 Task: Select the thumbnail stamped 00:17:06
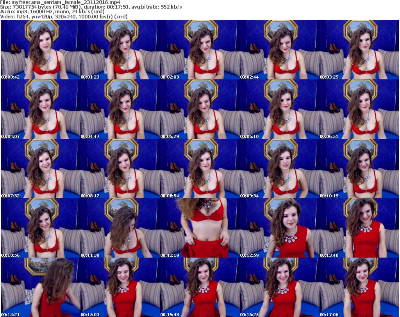(359, 287)
